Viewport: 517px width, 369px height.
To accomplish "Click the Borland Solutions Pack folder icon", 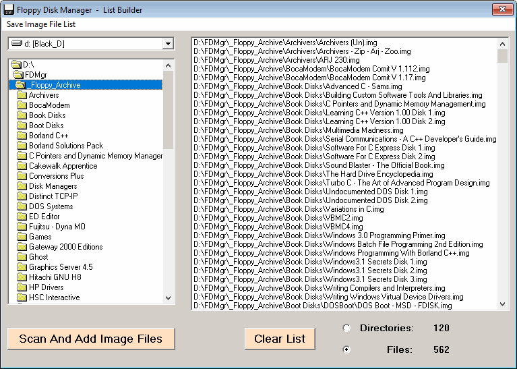I will 22,146.
